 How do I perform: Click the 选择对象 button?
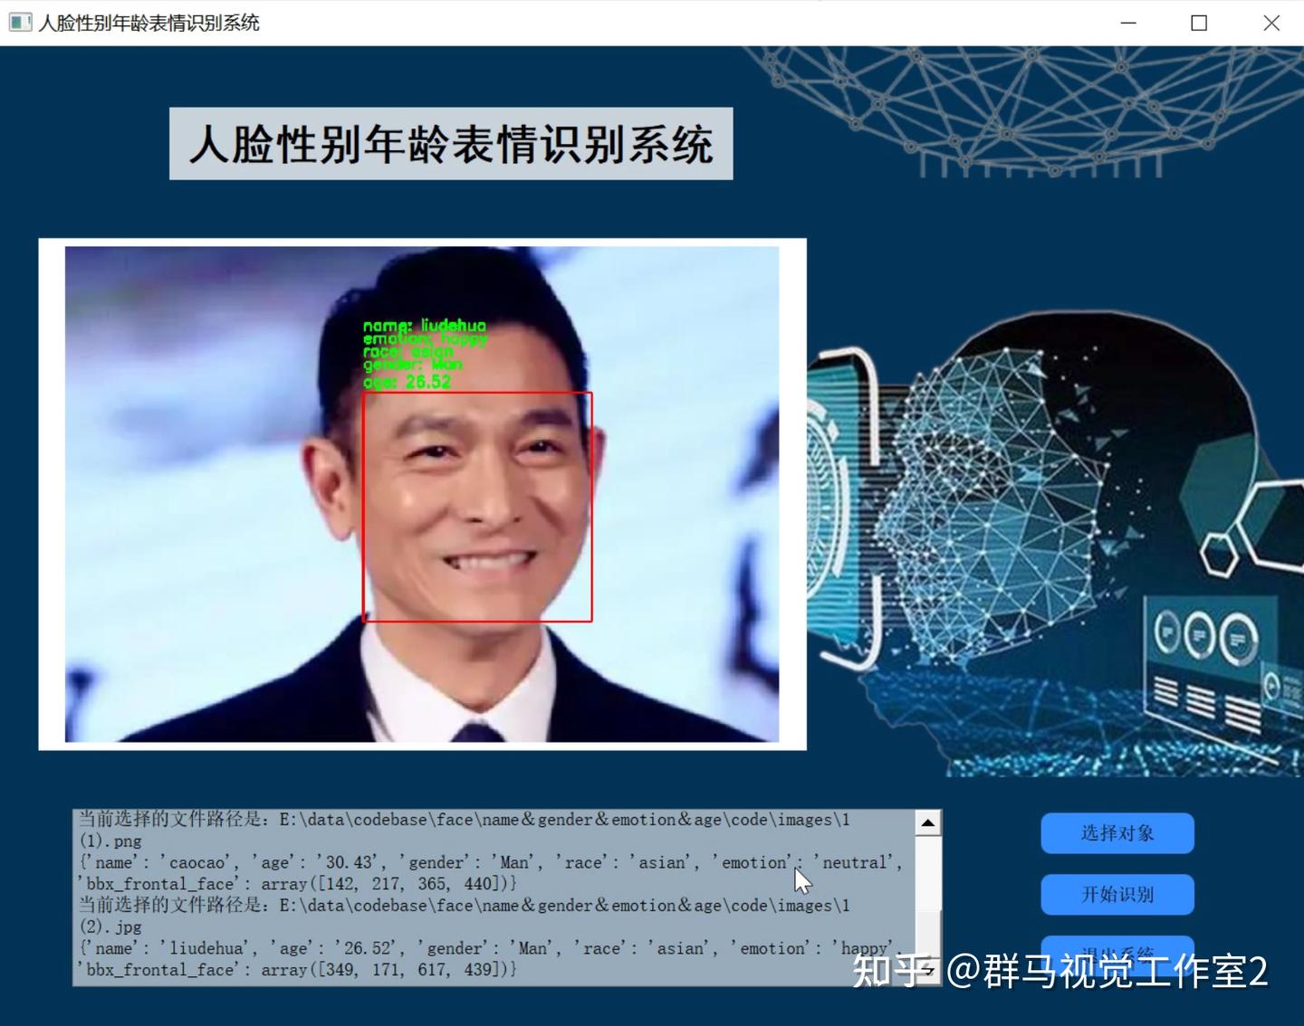click(x=1117, y=833)
